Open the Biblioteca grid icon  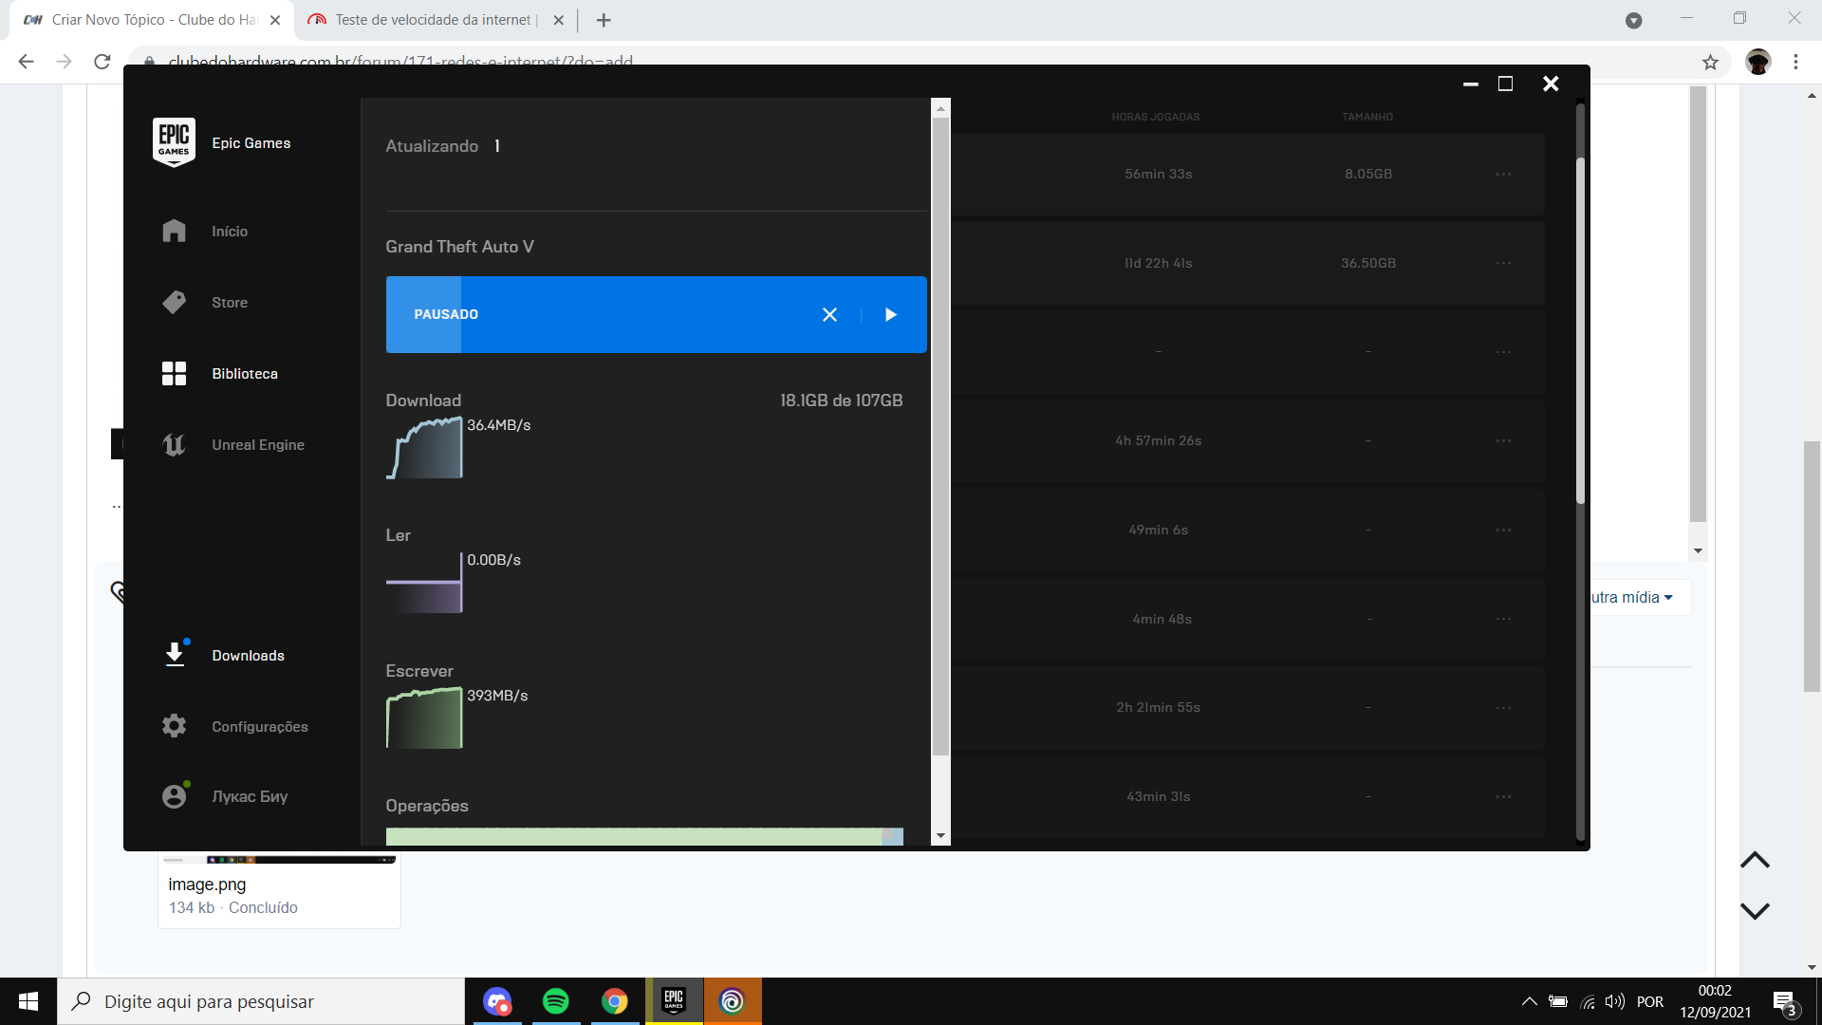(174, 373)
